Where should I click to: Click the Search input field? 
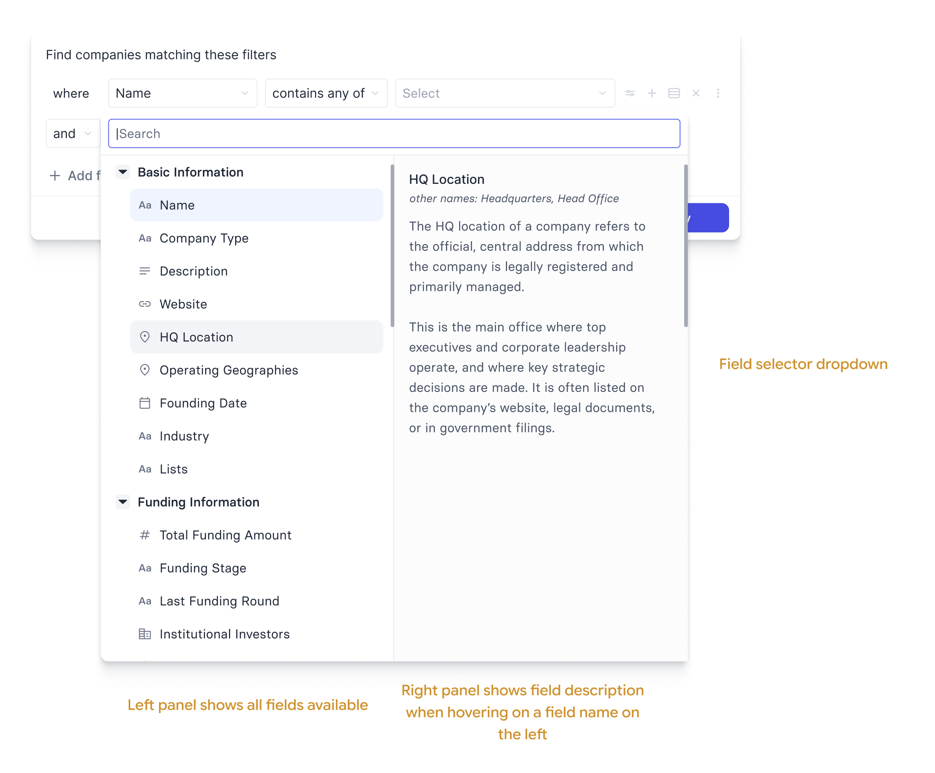click(394, 134)
